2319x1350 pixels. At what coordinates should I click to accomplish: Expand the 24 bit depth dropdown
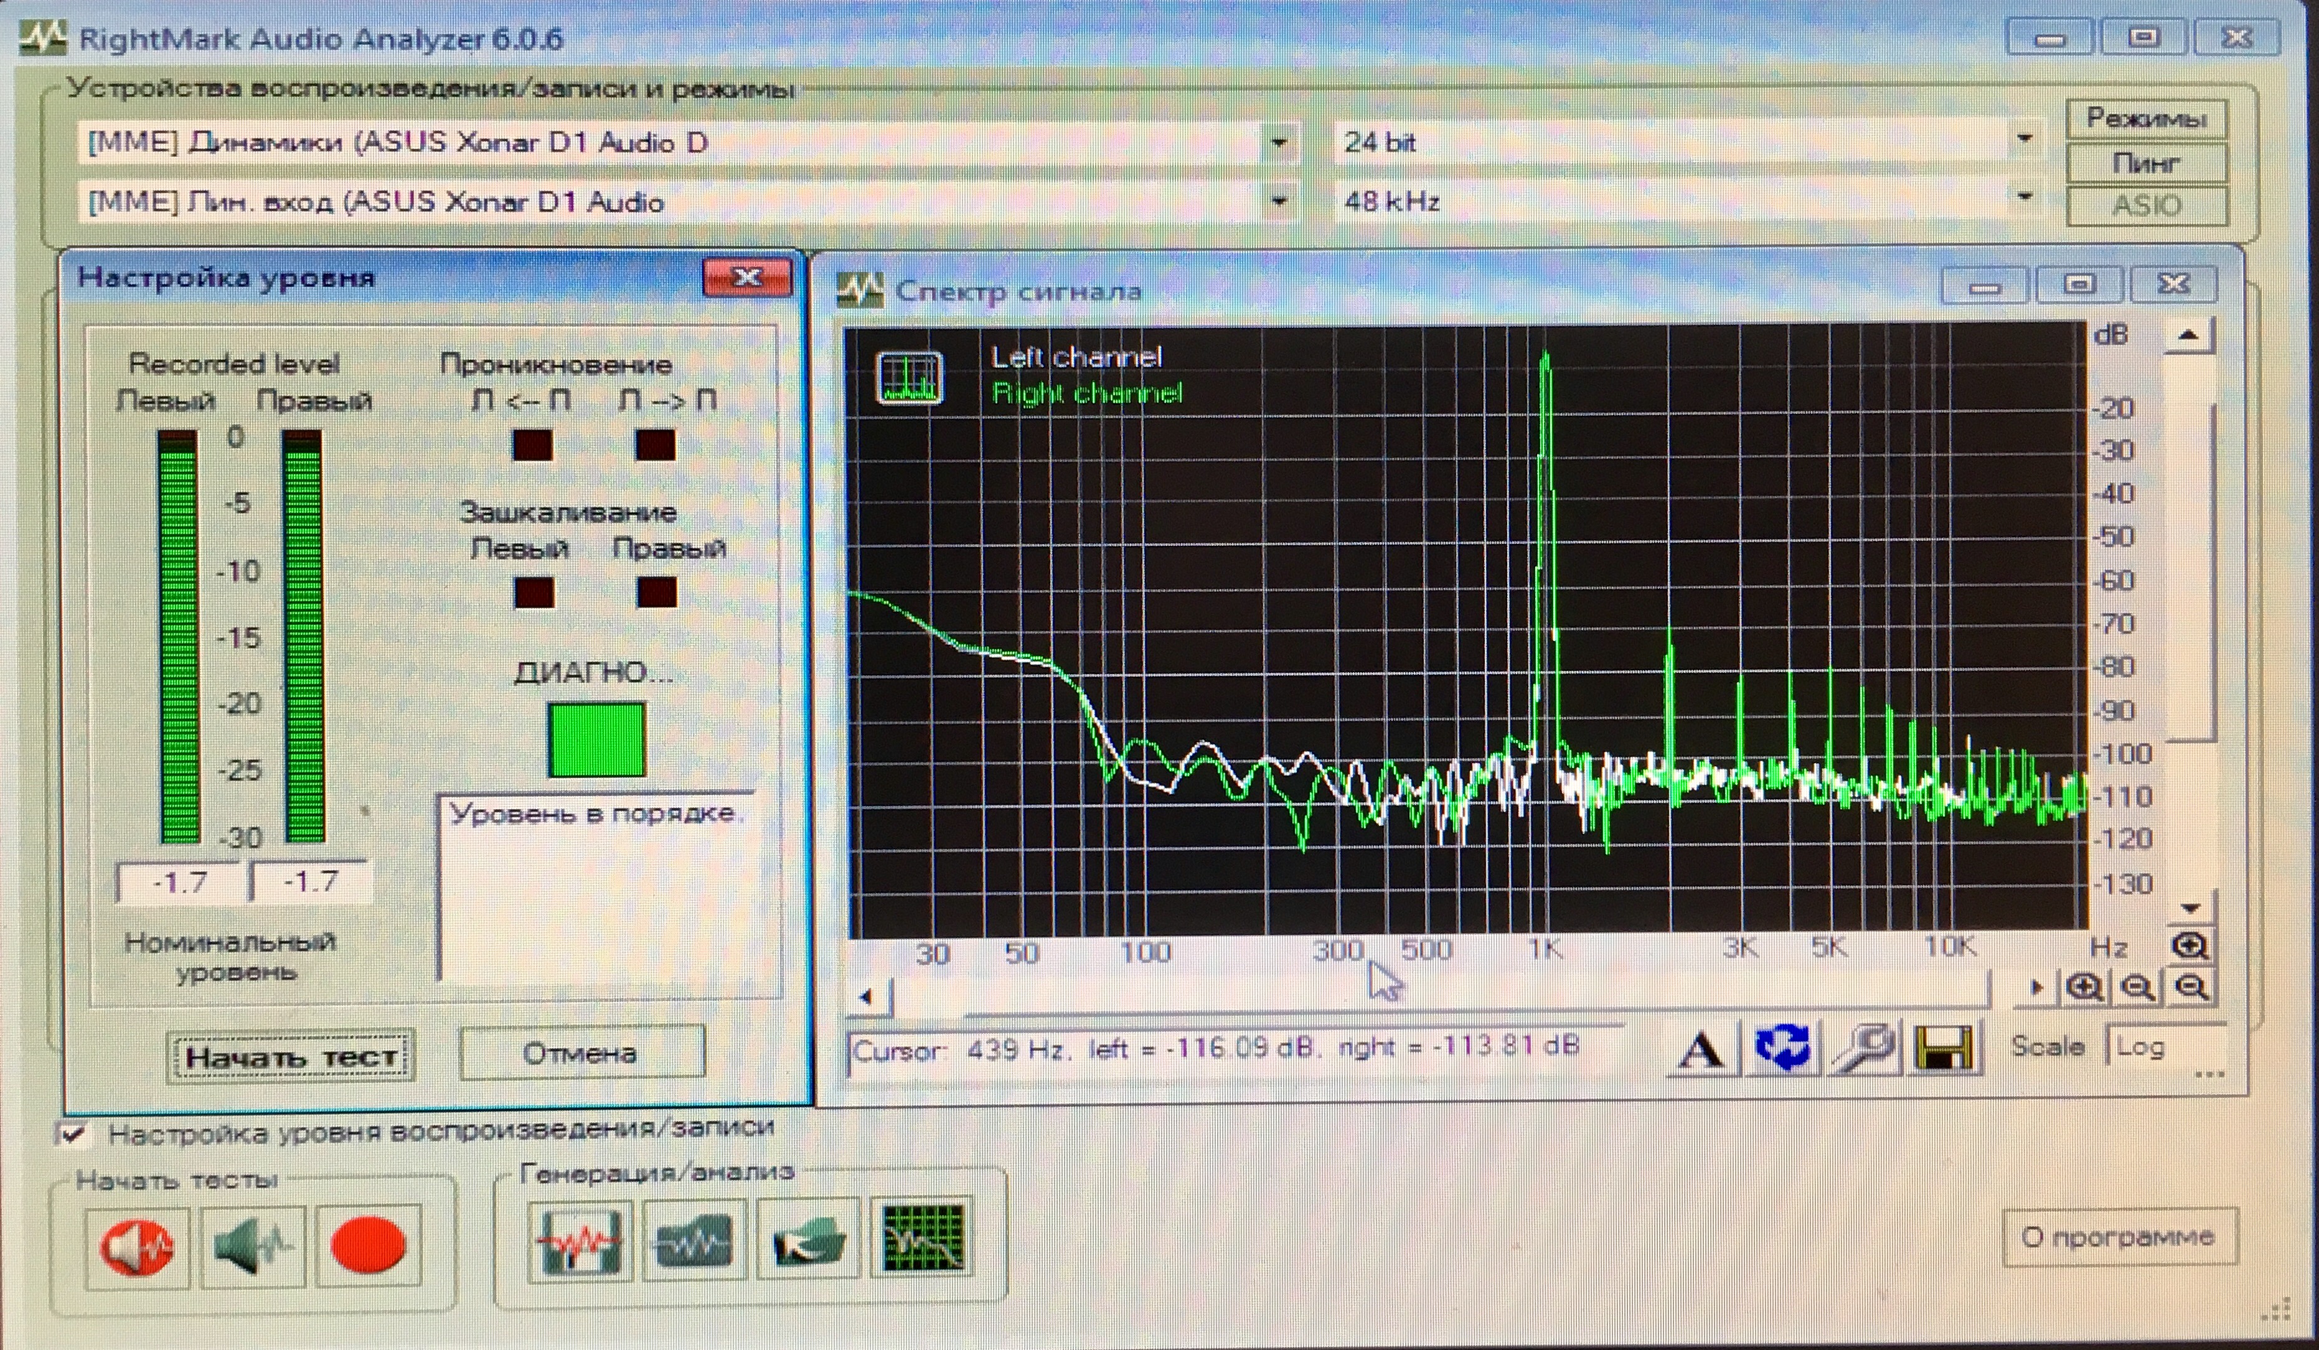click(2024, 140)
